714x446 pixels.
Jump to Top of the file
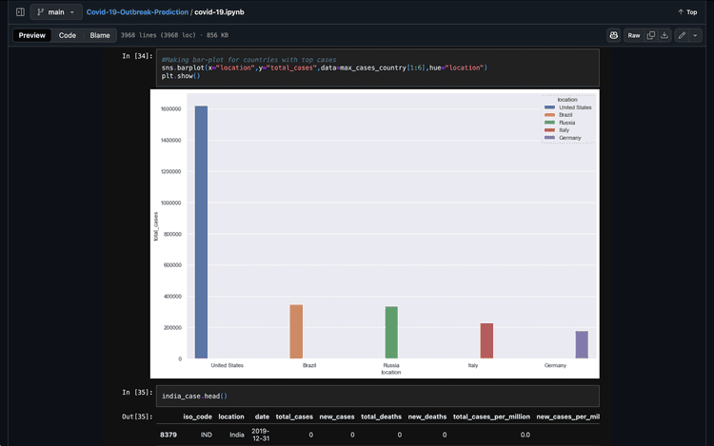point(686,12)
